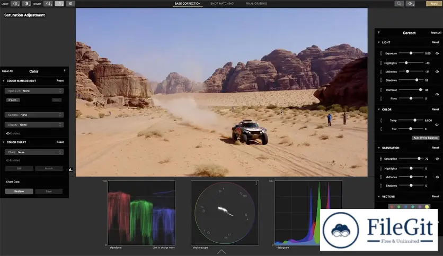Click the highlighted active tool button in top toolbar

[59, 4]
